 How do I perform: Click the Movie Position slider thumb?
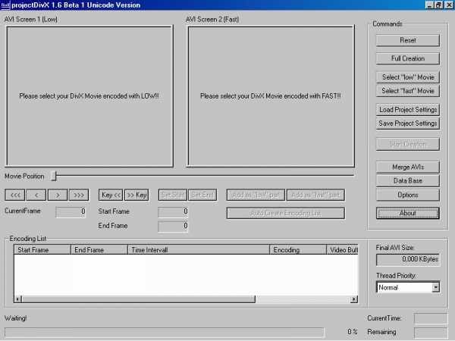coord(54,176)
